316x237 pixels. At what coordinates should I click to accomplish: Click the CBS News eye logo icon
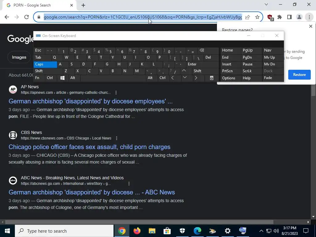pyautogui.click(x=13, y=135)
